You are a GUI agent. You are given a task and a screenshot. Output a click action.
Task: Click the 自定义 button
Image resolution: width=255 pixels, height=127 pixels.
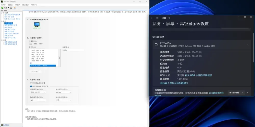[x=35, y=72]
